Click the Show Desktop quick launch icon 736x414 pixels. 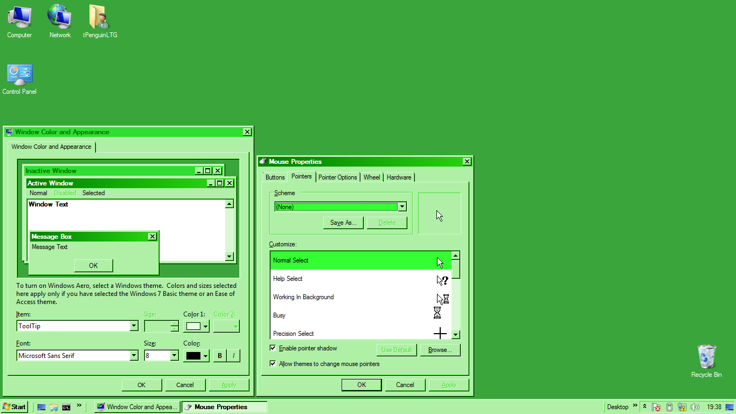[41, 407]
